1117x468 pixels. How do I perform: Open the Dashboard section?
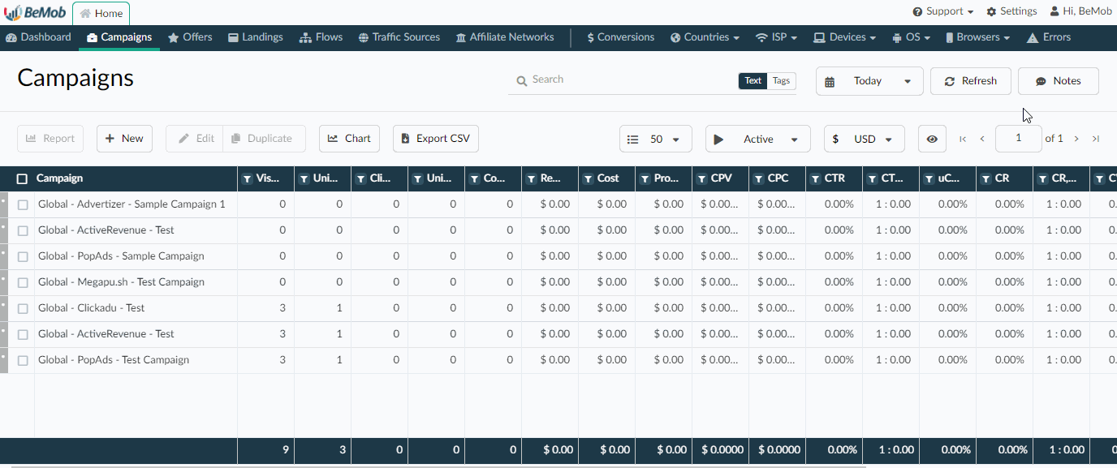pos(38,37)
